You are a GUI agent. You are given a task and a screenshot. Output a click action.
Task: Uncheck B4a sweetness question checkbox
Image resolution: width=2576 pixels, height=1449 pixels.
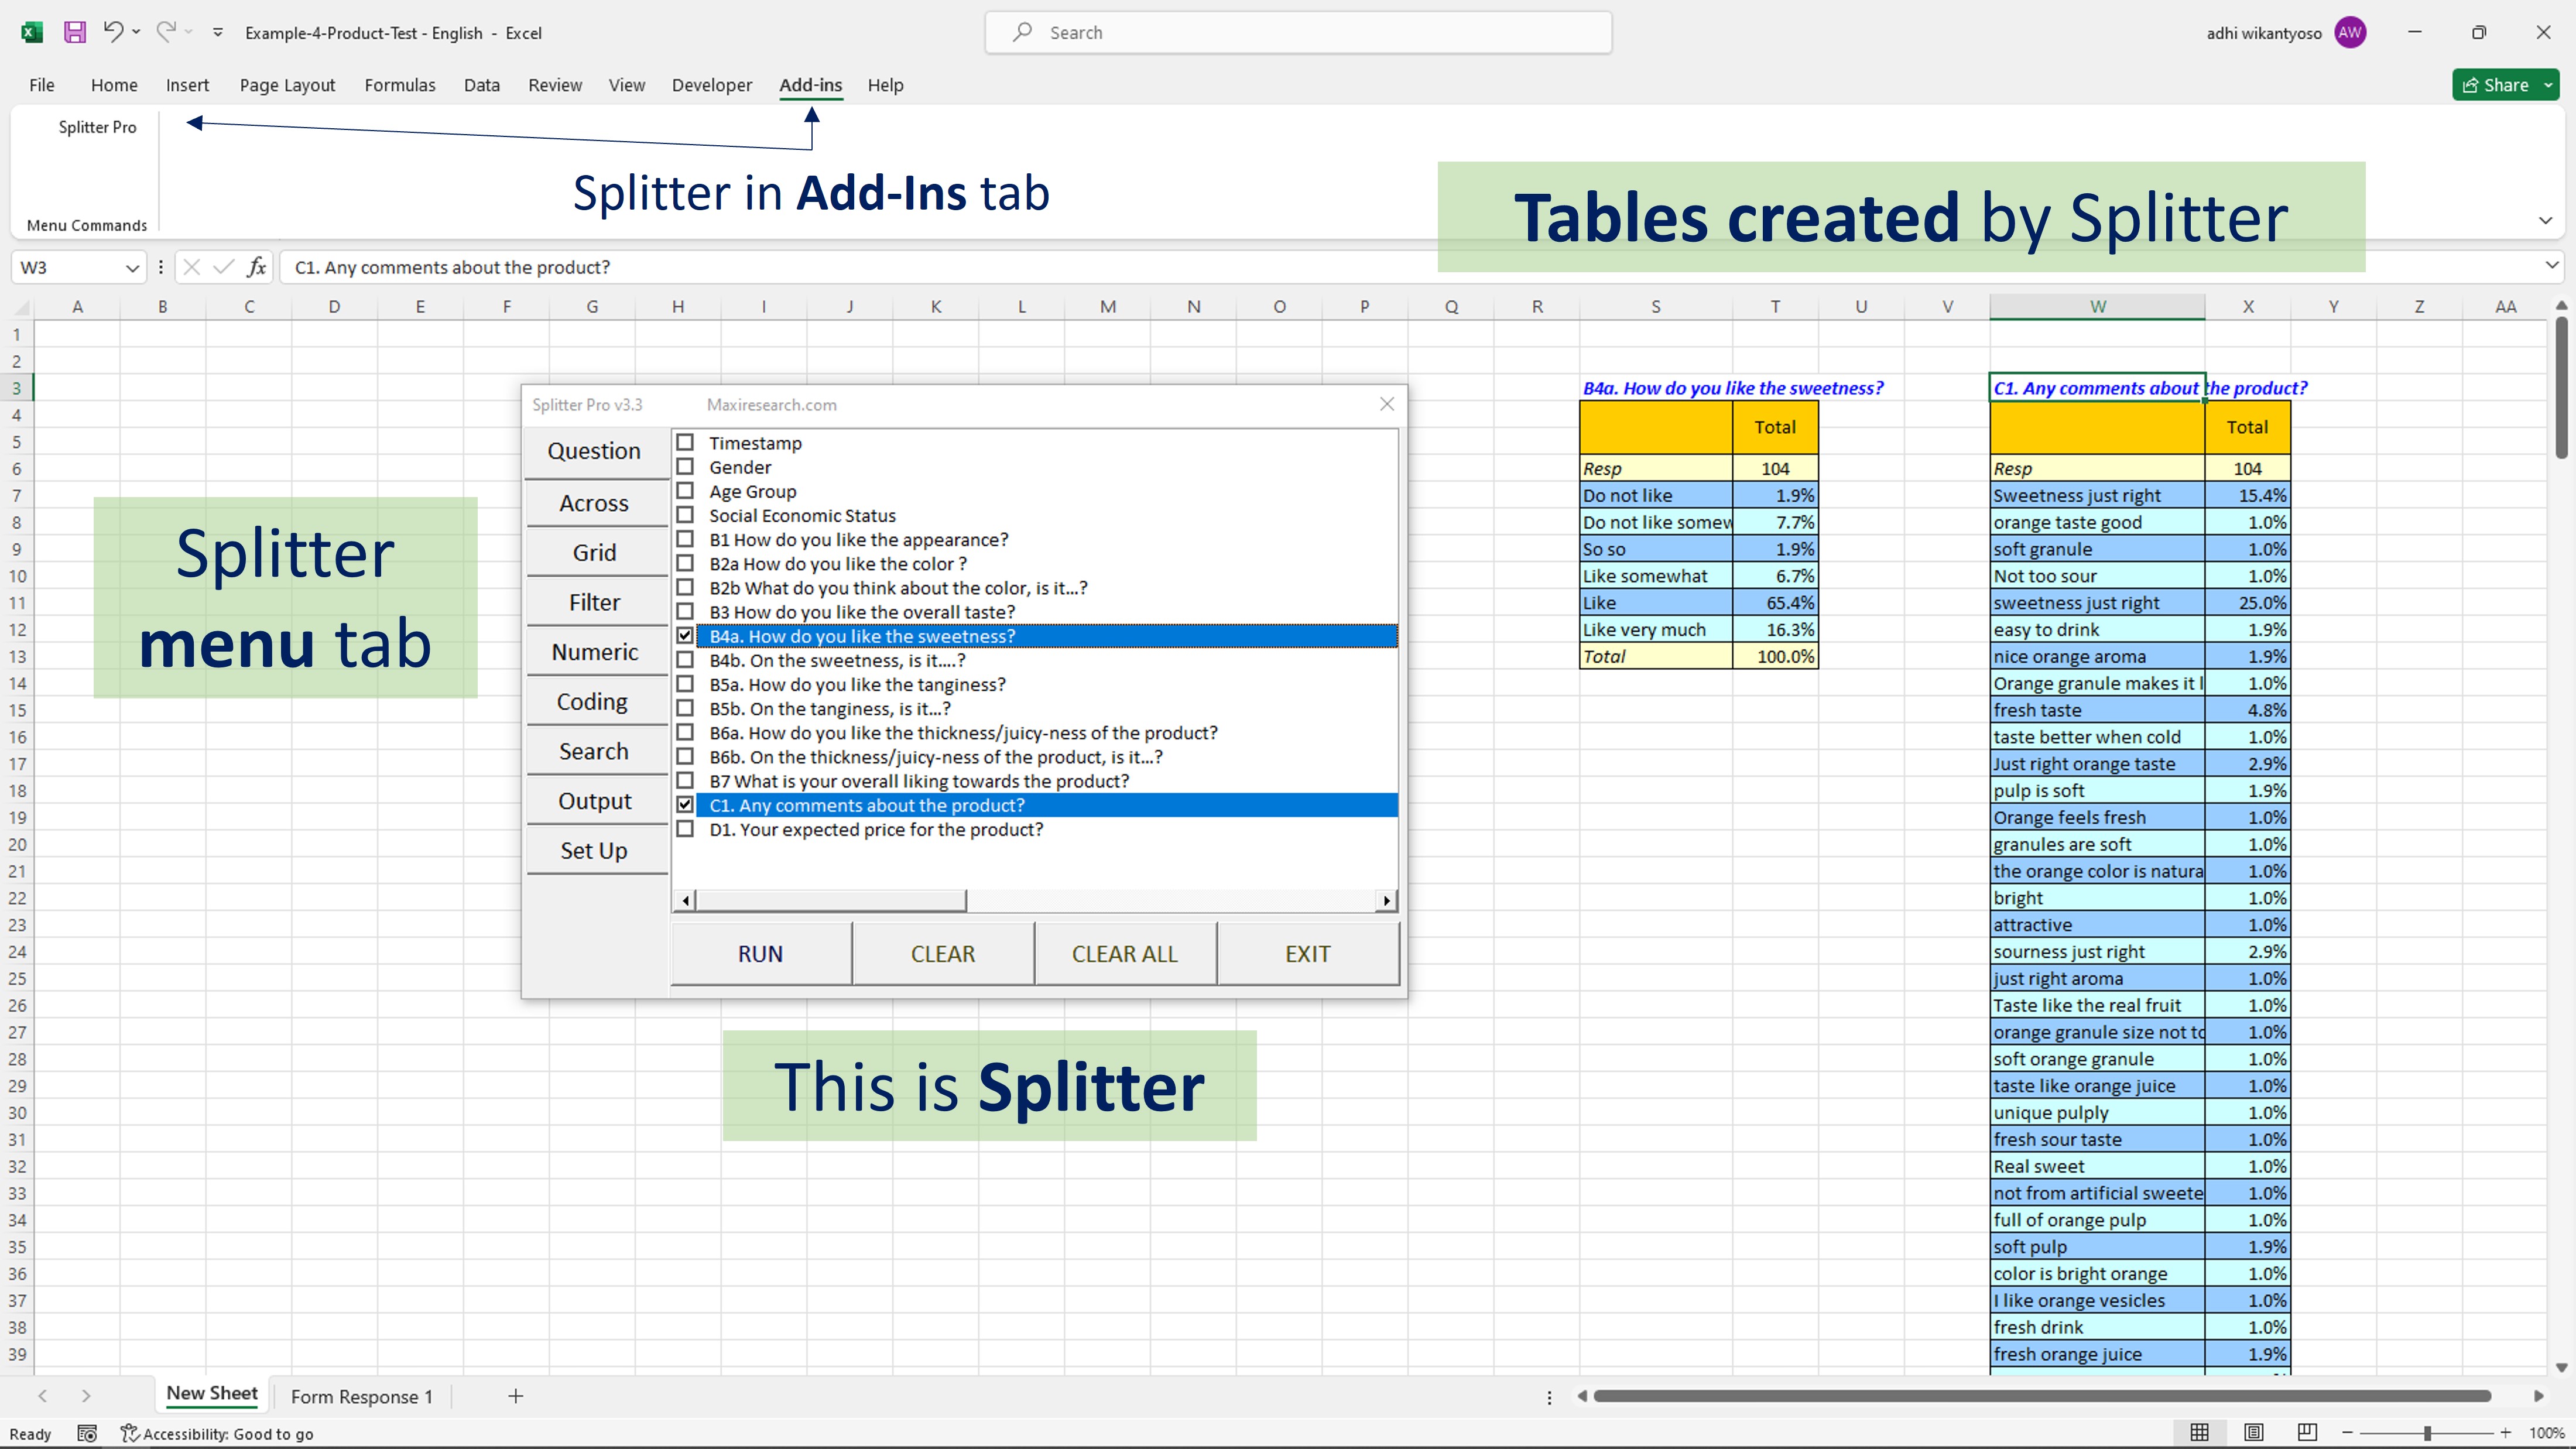685,636
